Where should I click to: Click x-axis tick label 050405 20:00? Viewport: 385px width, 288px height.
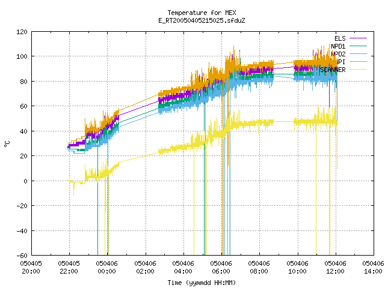(31, 268)
